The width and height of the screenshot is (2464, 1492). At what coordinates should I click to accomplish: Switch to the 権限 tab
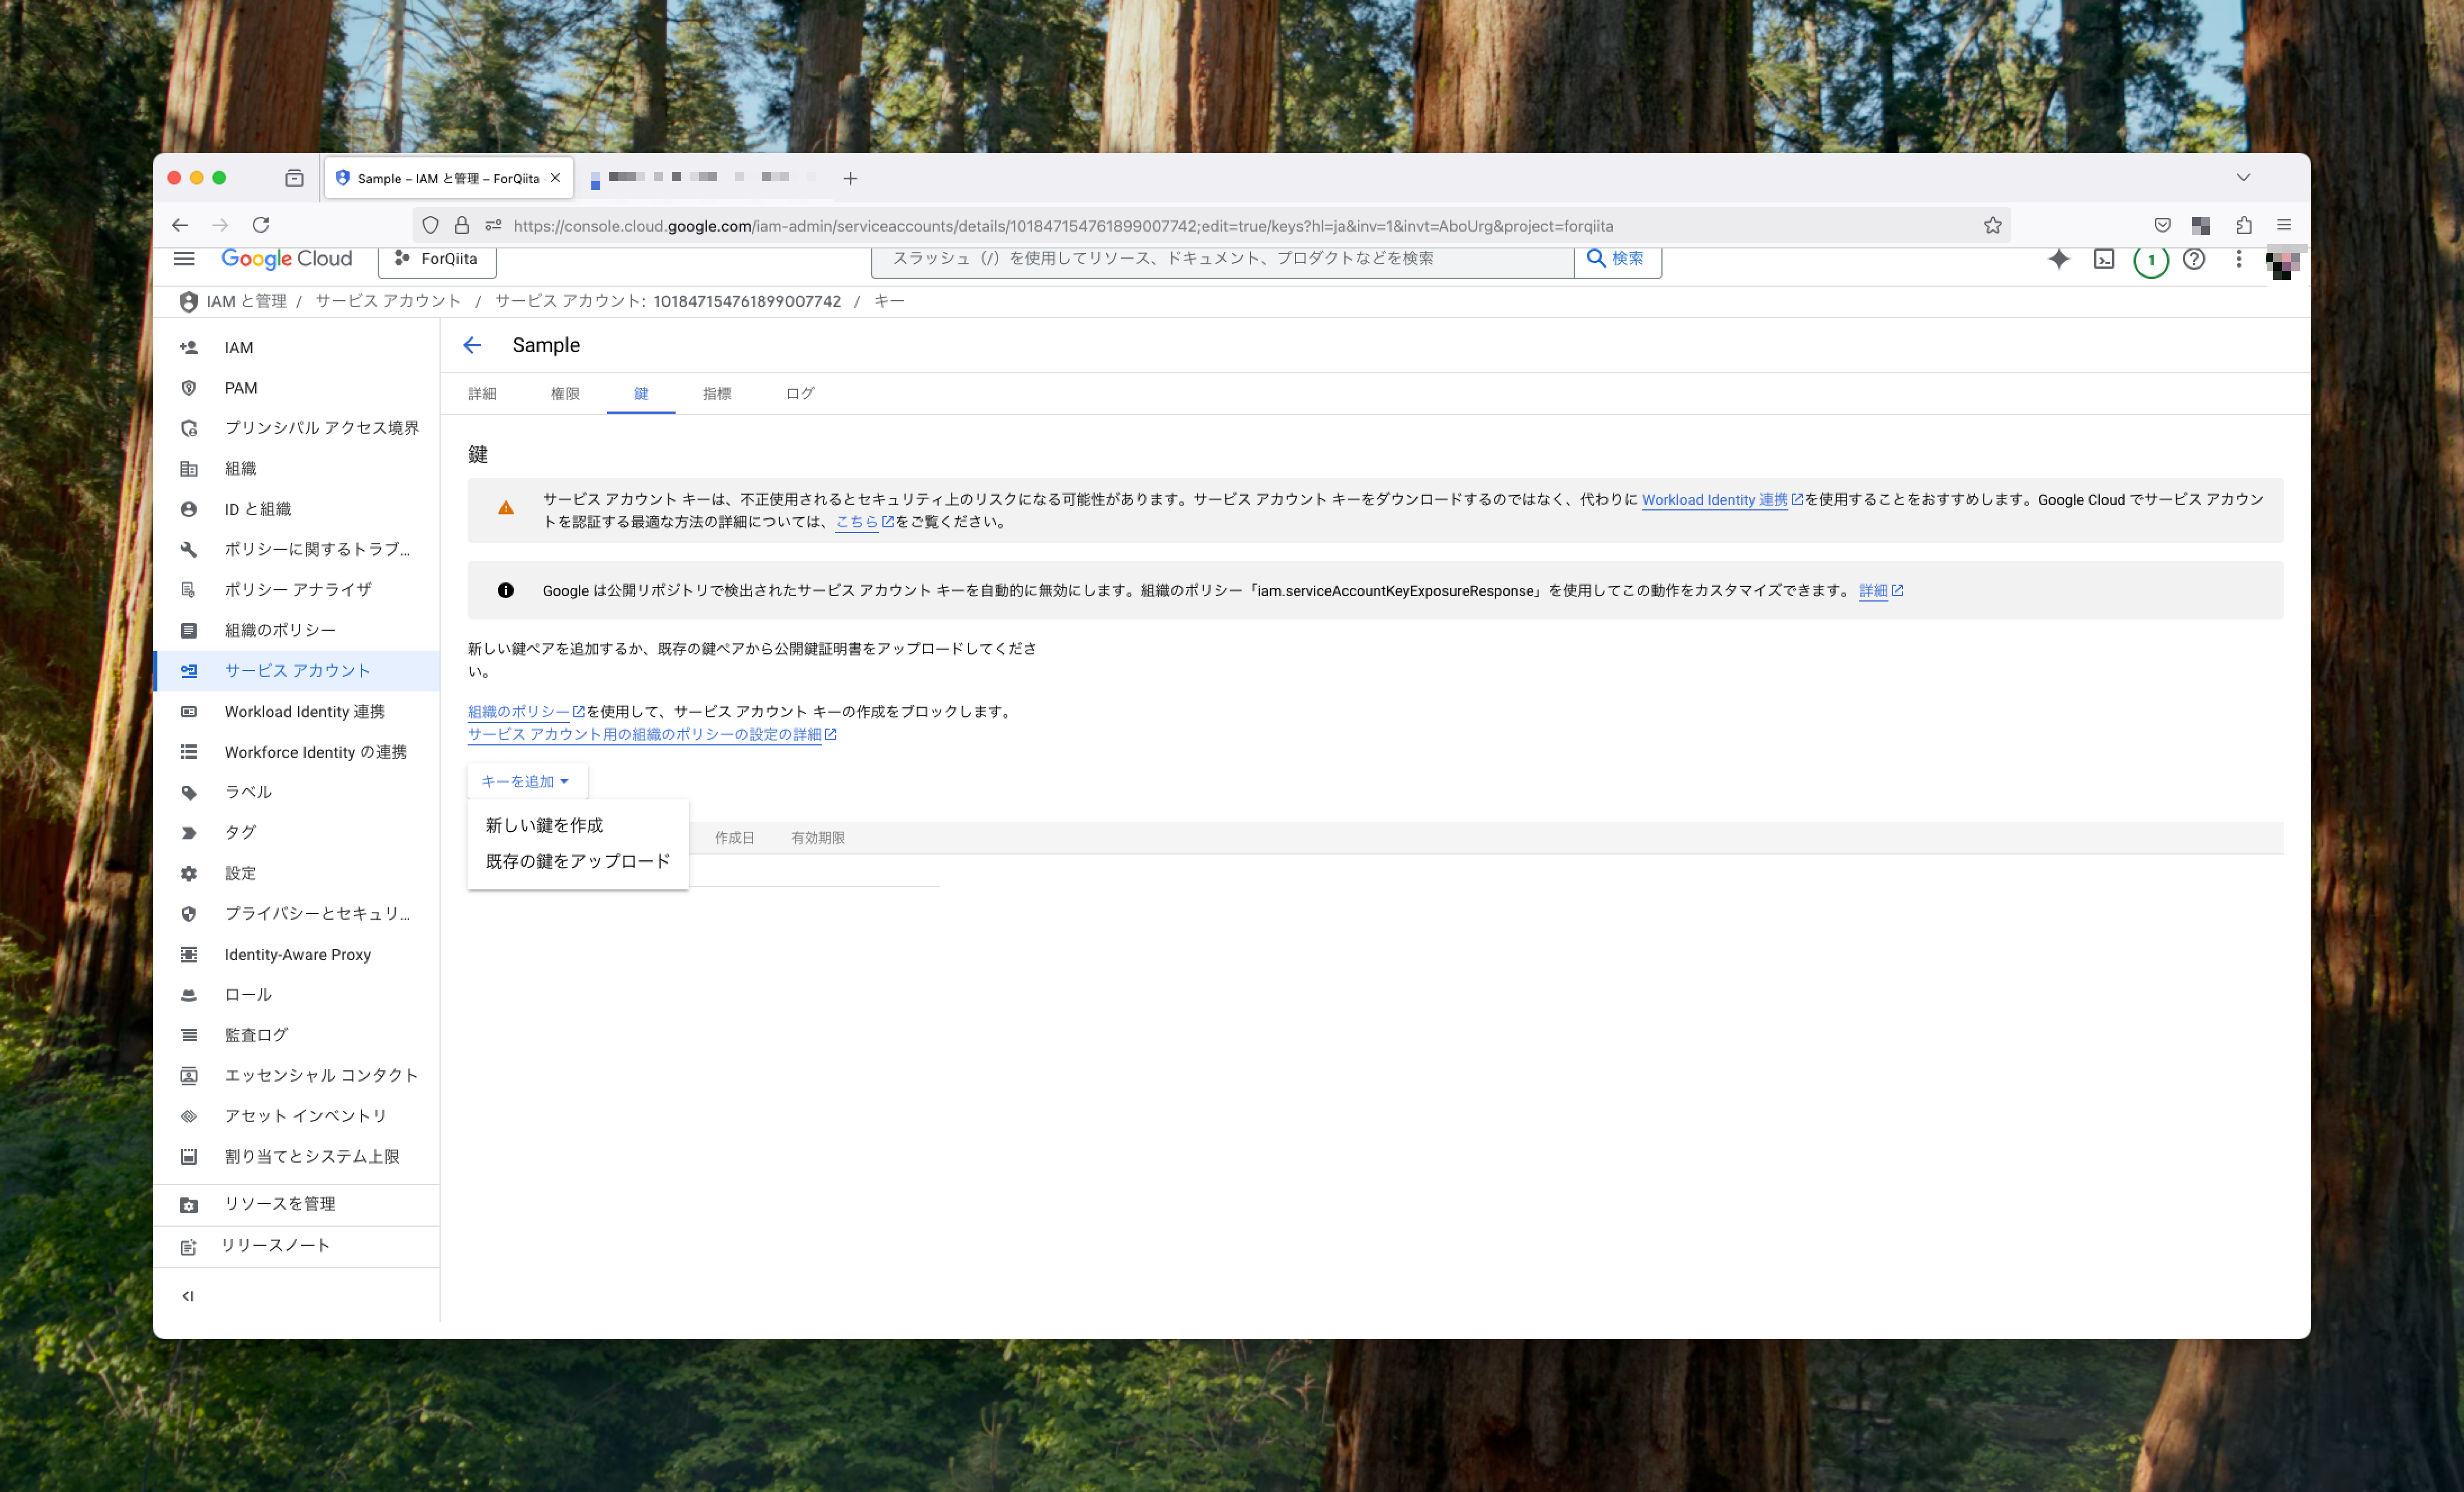tap(565, 393)
